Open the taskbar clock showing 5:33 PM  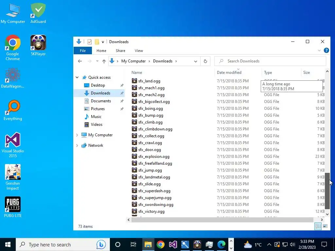click(x=307, y=244)
